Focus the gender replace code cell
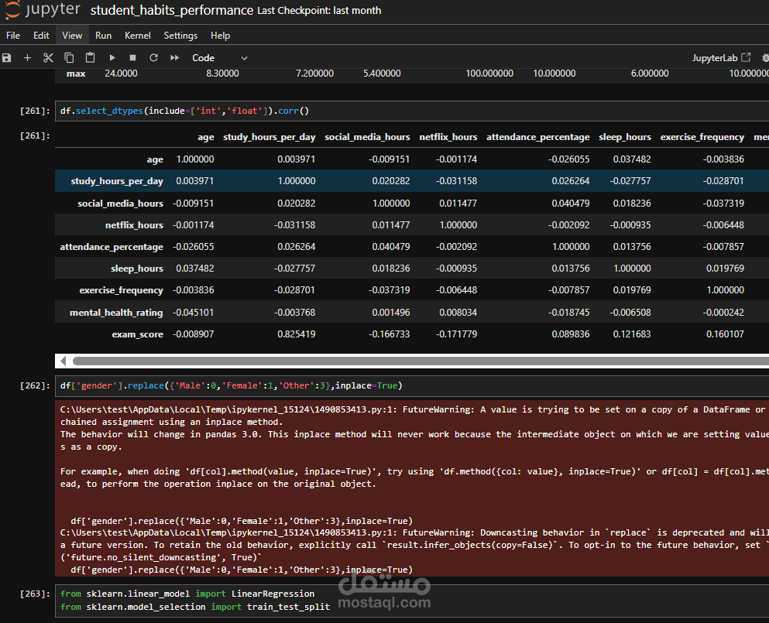Viewport: 769px width, 623px height. pos(412,385)
